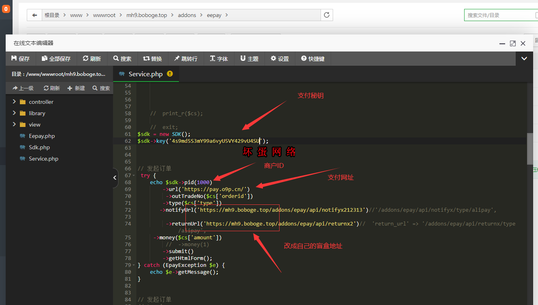Open Jump to line (跳转行)
The width and height of the screenshot is (538, 305).
tap(186, 59)
